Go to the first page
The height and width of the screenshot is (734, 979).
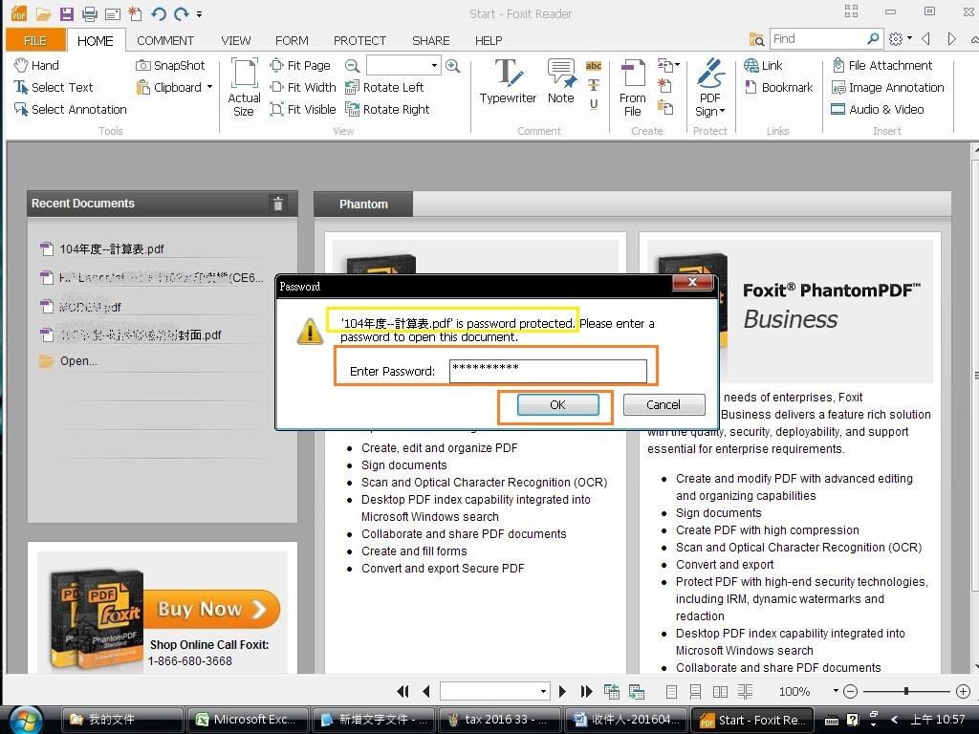[x=402, y=691]
